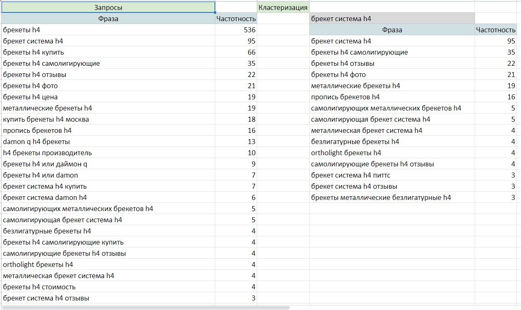Select the 'Кластеризация' header cell

click(x=283, y=7)
